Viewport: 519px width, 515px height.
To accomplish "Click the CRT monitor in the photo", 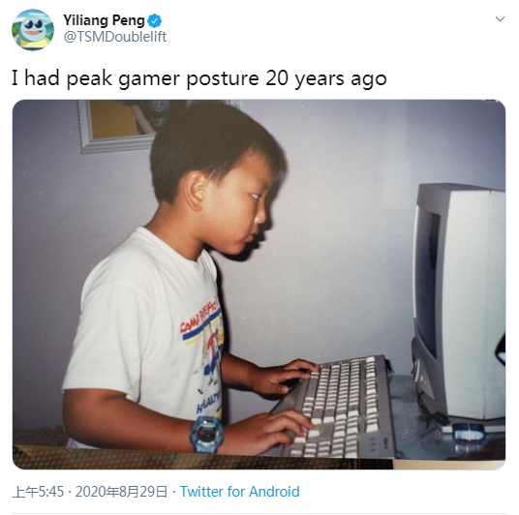I will coord(458,305).
